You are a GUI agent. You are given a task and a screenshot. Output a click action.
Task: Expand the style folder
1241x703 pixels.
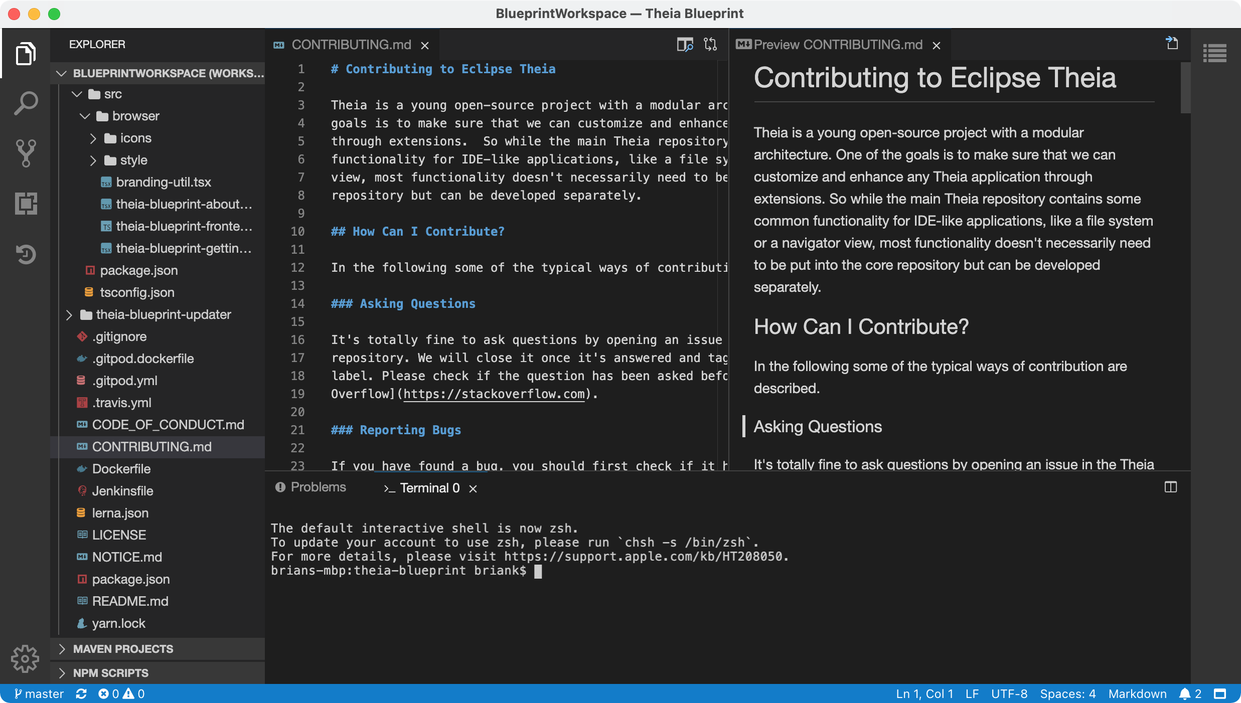click(93, 160)
